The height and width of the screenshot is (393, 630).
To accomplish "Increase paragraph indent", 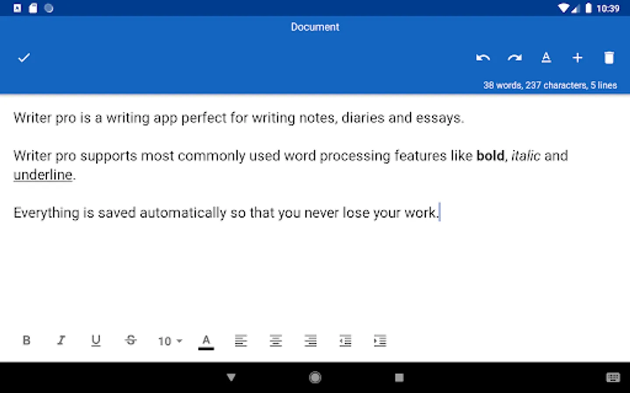I will [x=380, y=341].
